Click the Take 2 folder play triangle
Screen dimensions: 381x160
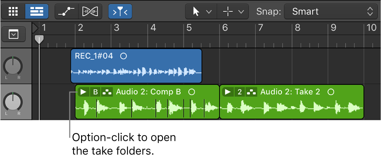(x=227, y=92)
